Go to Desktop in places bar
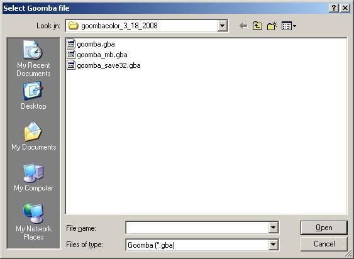This screenshot has width=354, height=259. 33,96
